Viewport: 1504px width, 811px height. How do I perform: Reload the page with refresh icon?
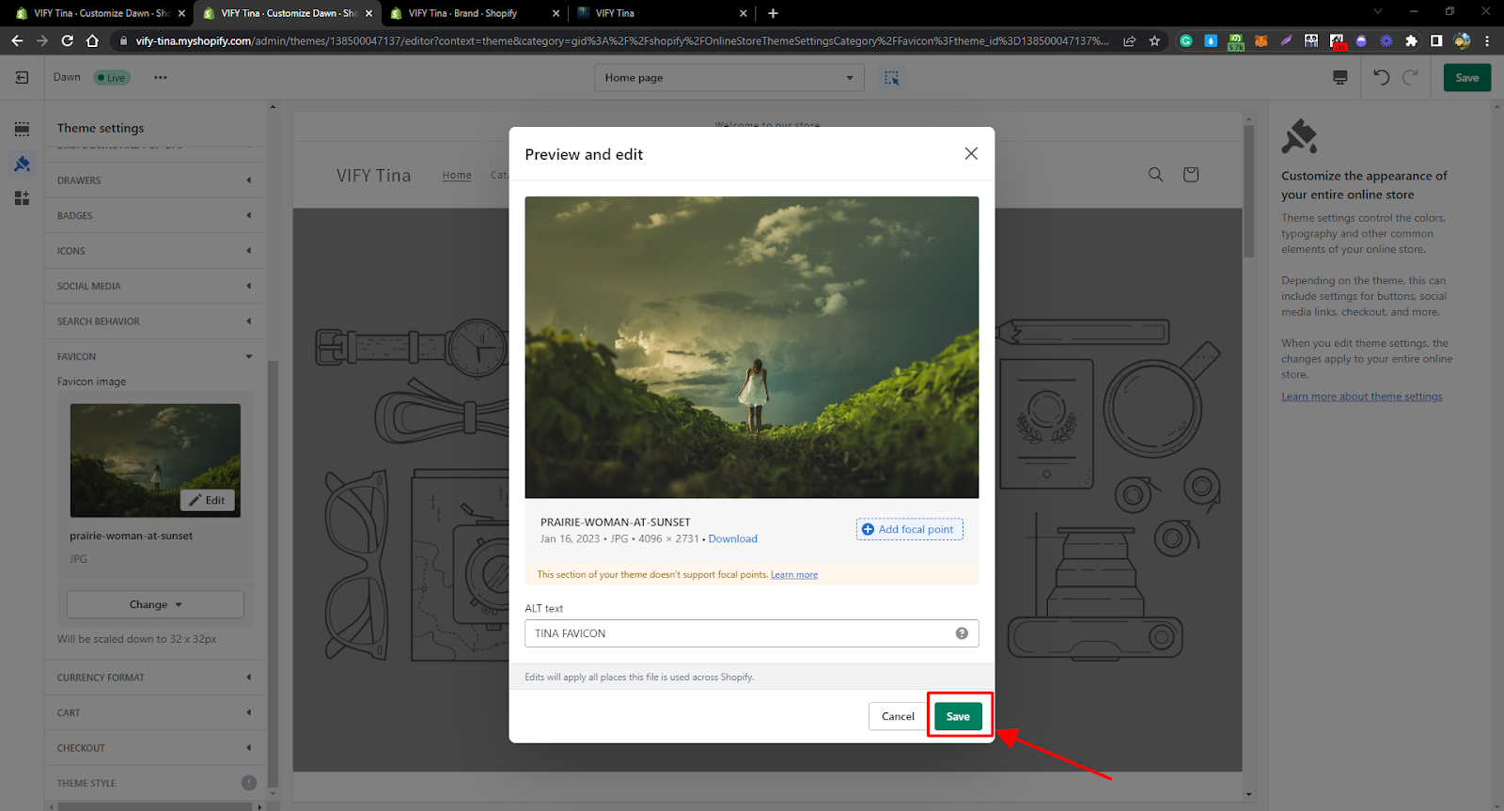point(68,41)
